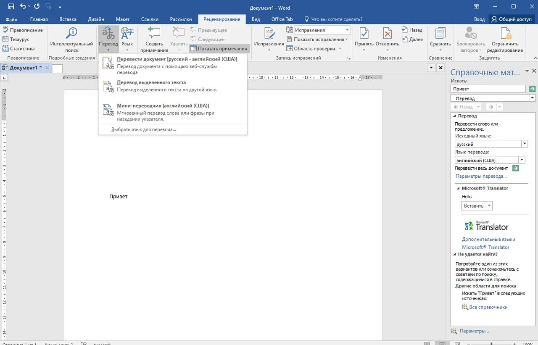Go to previous change with Назад

(412, 30)
